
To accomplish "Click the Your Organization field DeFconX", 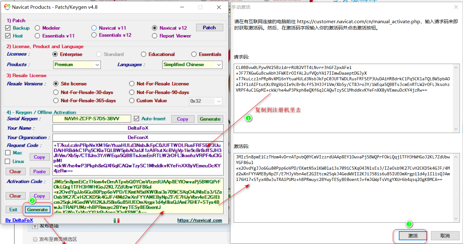I will pos(138,137).
